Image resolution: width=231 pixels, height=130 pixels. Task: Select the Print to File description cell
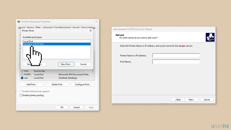click(39, 71)
